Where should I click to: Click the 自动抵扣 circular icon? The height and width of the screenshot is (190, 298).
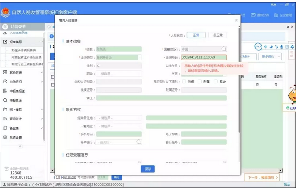coord(5,82)
